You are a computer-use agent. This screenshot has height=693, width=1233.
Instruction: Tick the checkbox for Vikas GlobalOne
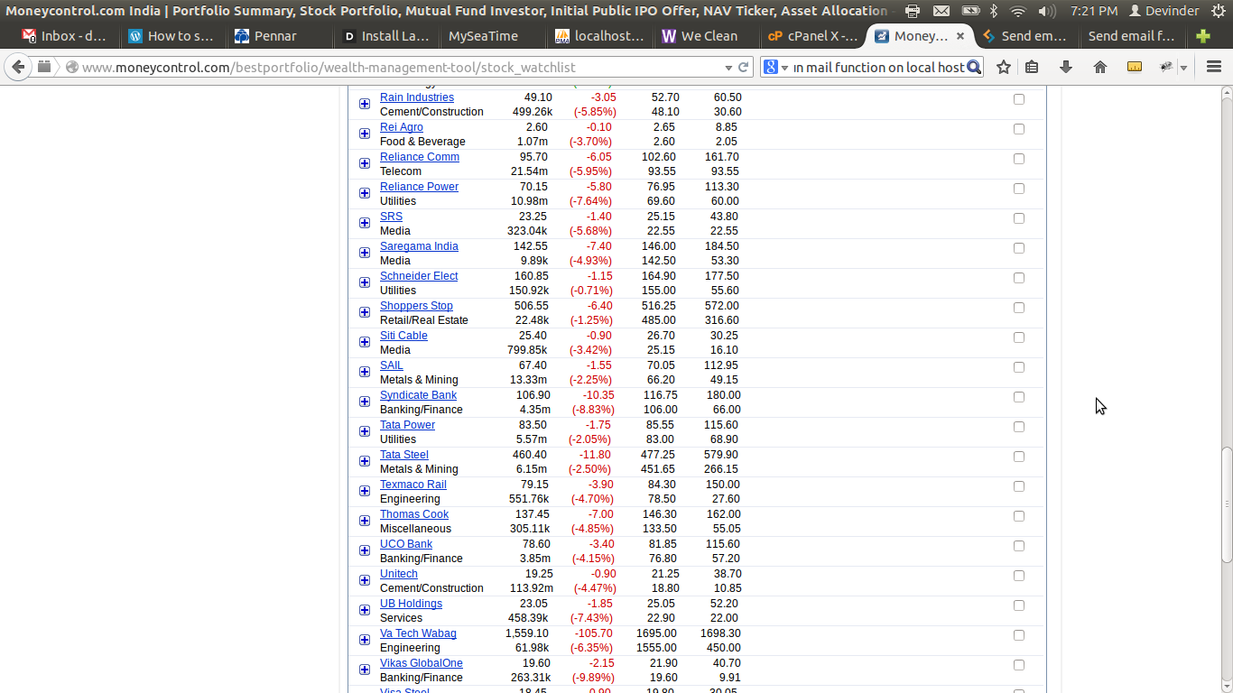coord(1019,665)
